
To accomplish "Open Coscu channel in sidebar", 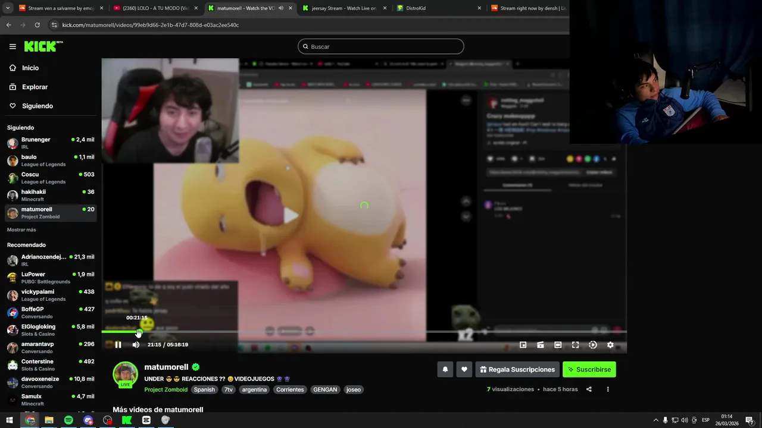I will click(x=51, y=178).
